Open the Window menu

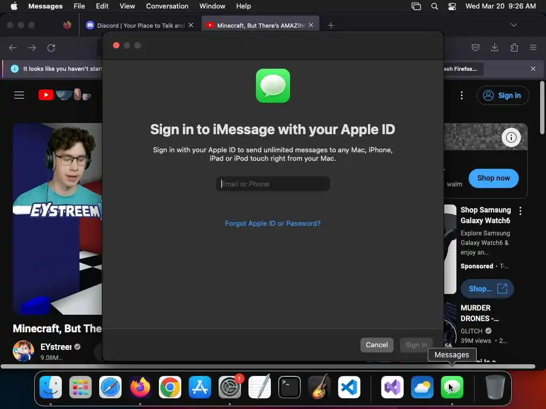pyautogui.click(x=212, y=6)
